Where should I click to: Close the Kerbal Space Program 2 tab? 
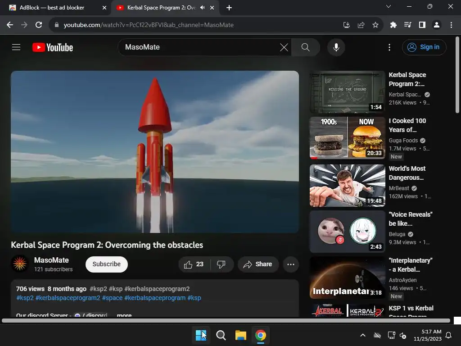tap(212, 8)
